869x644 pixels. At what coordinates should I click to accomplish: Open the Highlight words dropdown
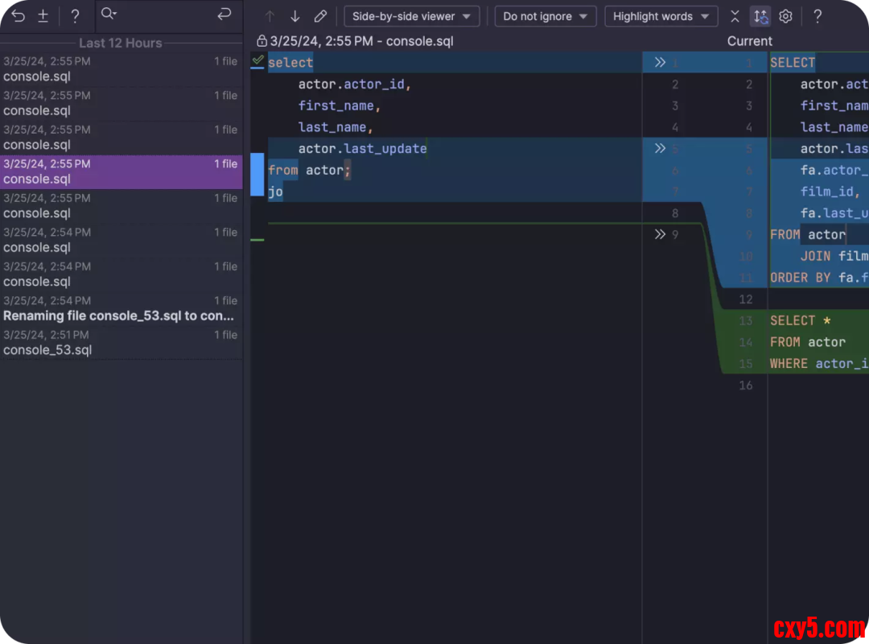tap(661, 16)
